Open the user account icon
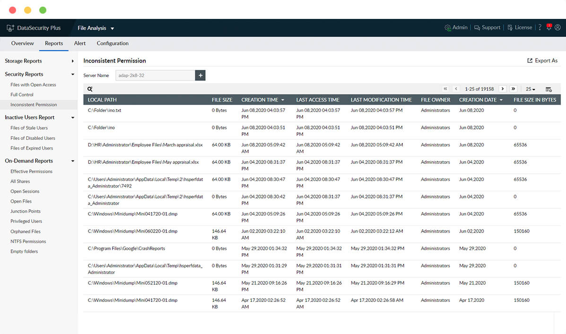The width and height of the screenshot is (566, 334). pyautogui.click(x=558, y=27)
